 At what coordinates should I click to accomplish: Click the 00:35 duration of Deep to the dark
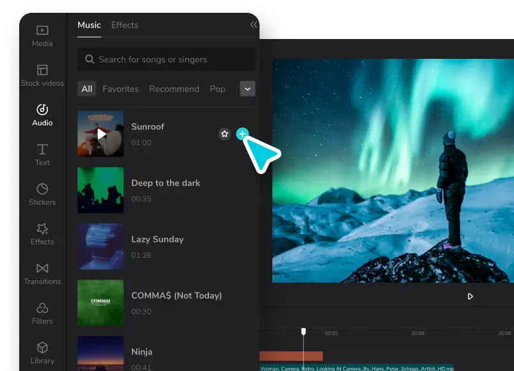tap(141, 199)
